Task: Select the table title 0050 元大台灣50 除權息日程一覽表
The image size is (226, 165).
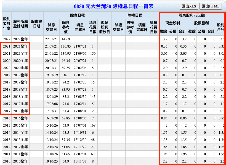Action: [114, 6]
